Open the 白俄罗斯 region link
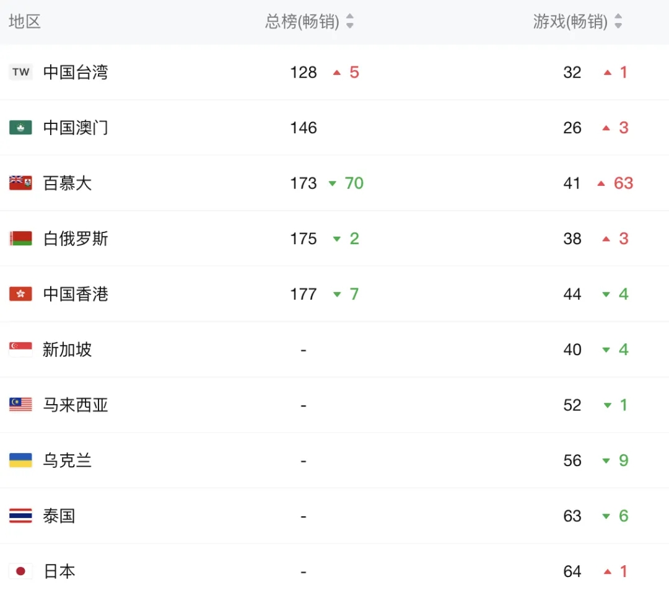The image size is (669, 590). tap(76, 239)
